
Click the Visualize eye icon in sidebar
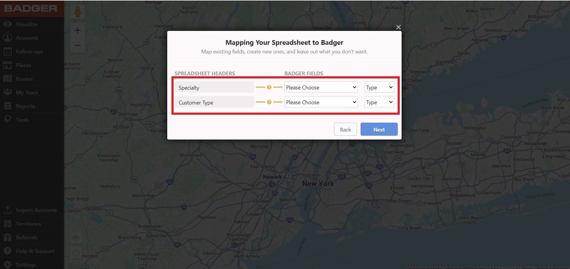pos(7,24)
